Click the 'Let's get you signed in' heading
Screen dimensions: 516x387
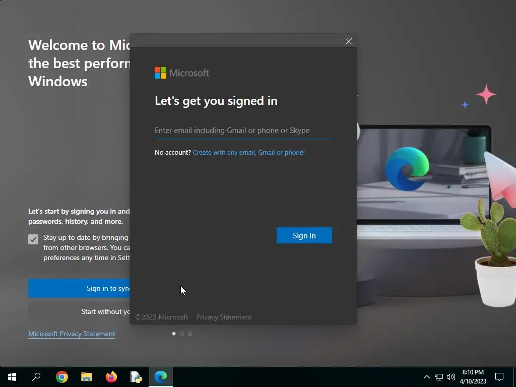tap(216, 101)
